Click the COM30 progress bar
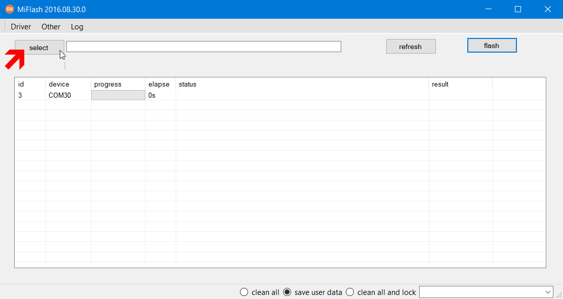This screenshot has height=299, width=563. tap(118, 95)
